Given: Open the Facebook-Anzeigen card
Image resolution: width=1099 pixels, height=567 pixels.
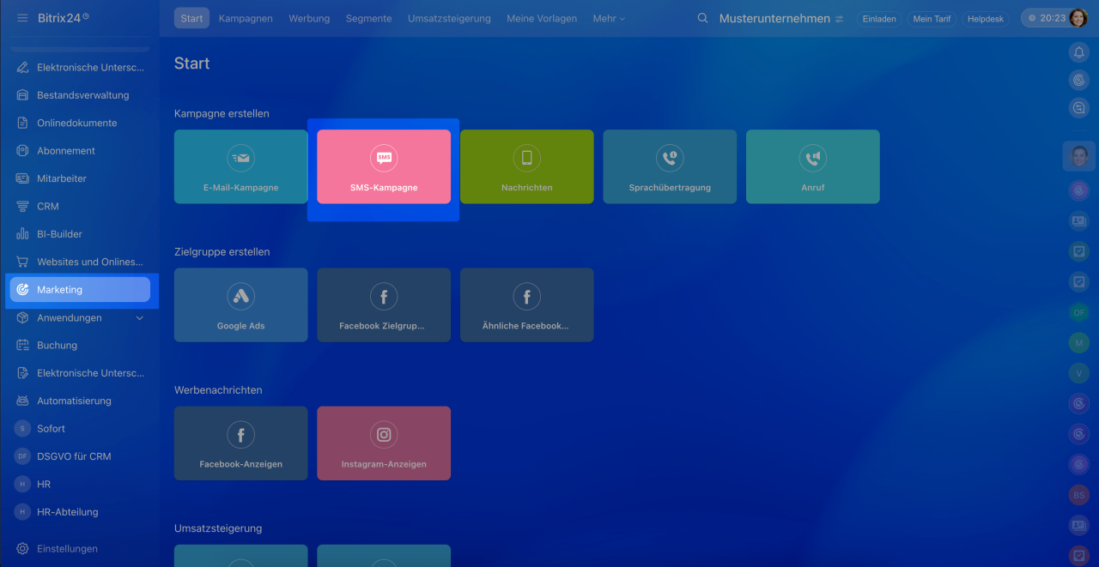Looking at the screenshot, I should point(240,443).
